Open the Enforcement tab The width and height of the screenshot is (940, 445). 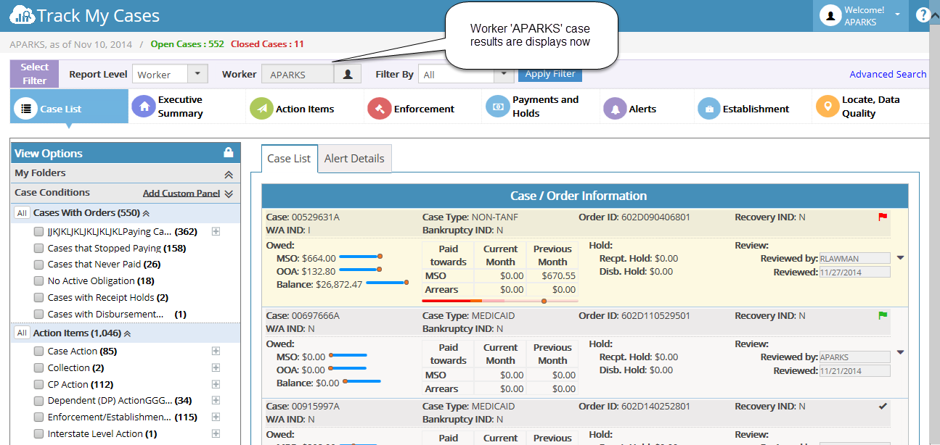point(423,109)
